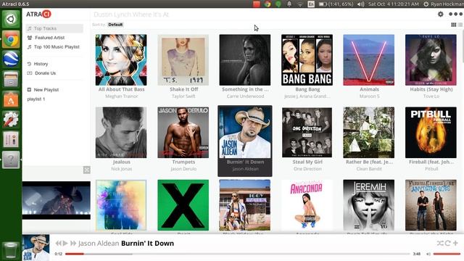Open Ubuntu Dash from launcher
Image resolution: width=464 pixels, height=261 pixels.
point(11,20)
